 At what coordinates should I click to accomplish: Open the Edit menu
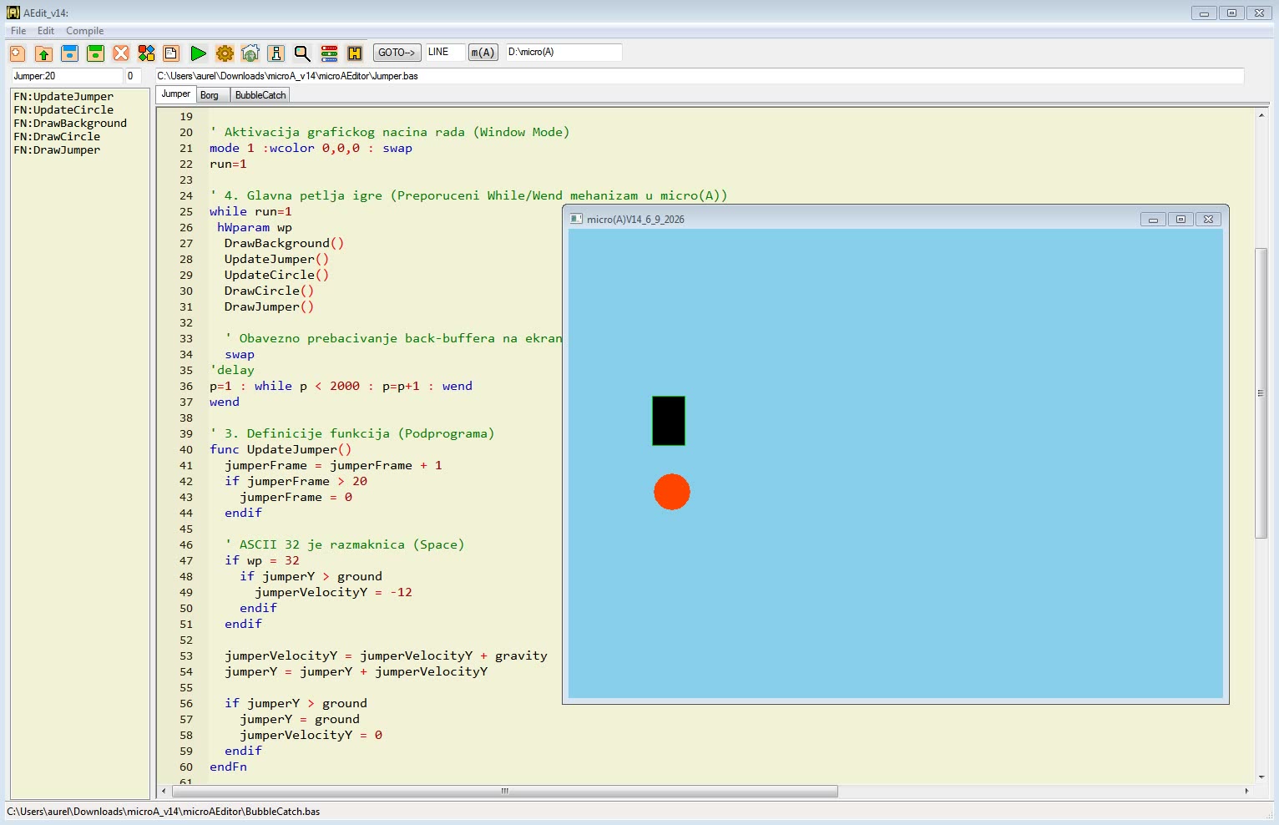[46, 31]
